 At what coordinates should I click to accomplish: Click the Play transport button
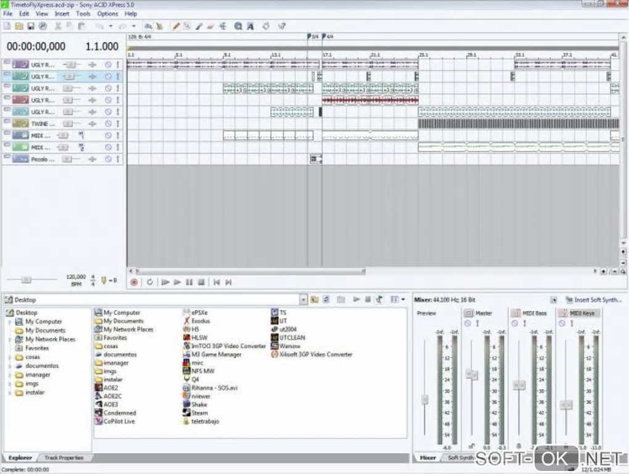click(177, 282)
